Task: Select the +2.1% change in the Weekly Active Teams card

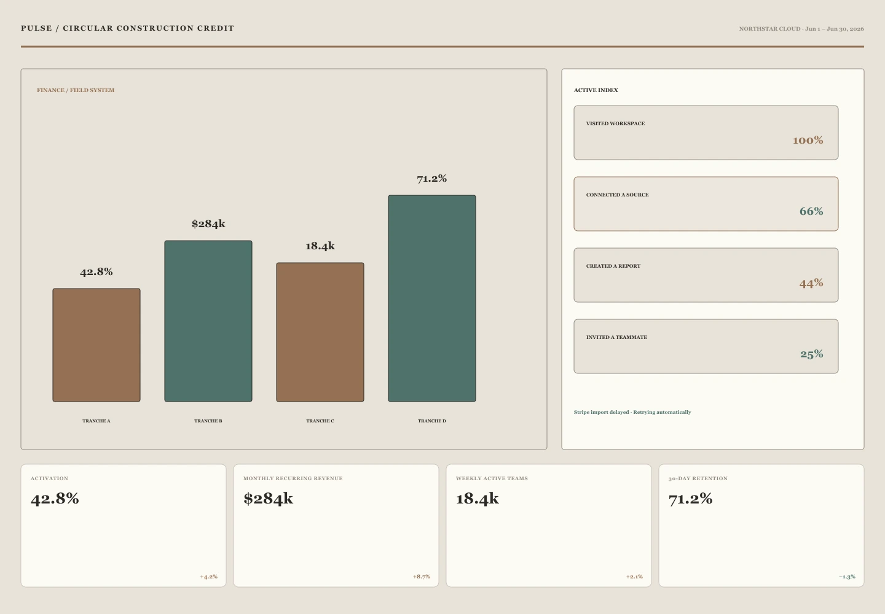Action: [634, 577]
